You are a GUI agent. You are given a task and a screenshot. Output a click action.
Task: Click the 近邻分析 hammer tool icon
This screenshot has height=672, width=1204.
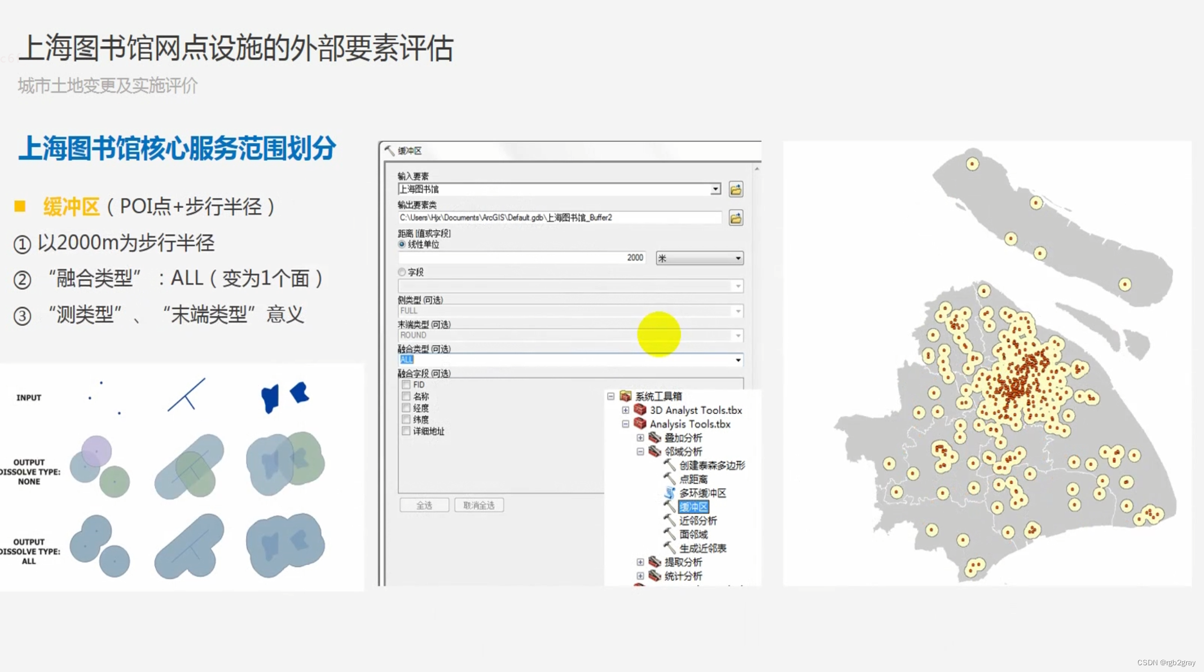pos(669,520)
